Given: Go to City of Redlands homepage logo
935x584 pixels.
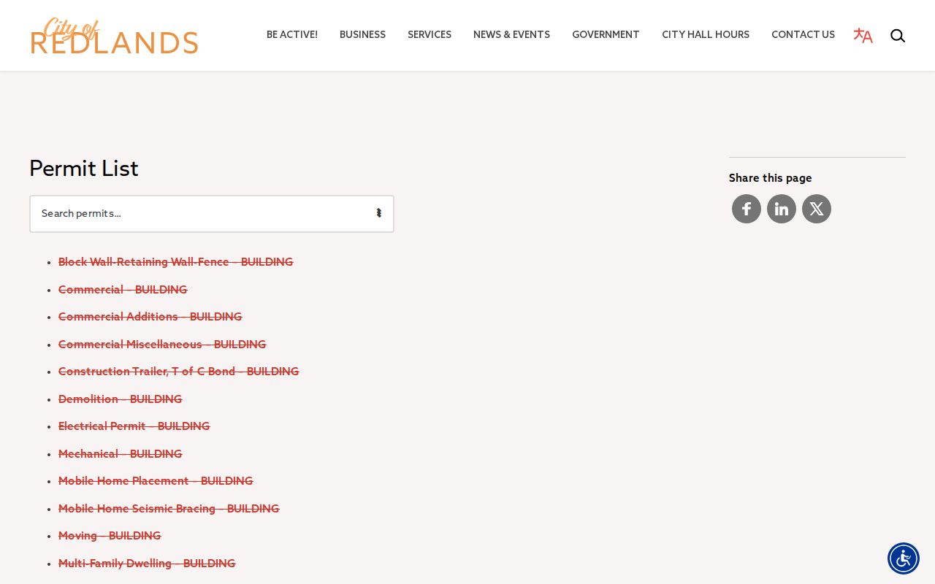Looking at the screenshot, I should point(115,36).
